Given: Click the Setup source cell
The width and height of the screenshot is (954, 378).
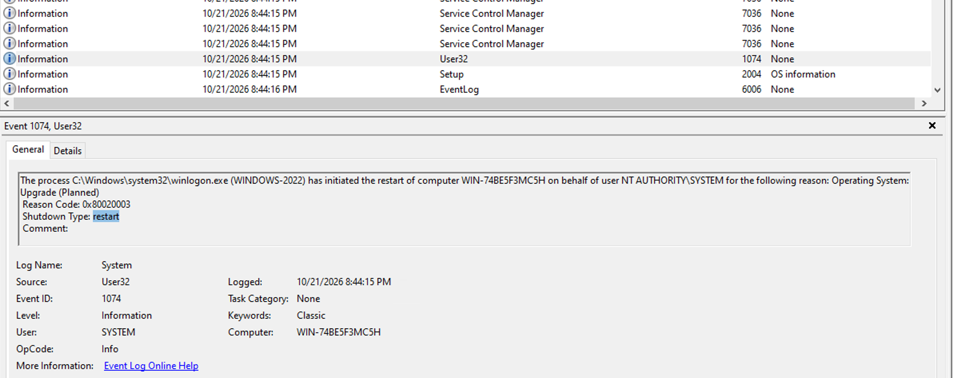Looking at the screenshot, I should tap(452, 74).
